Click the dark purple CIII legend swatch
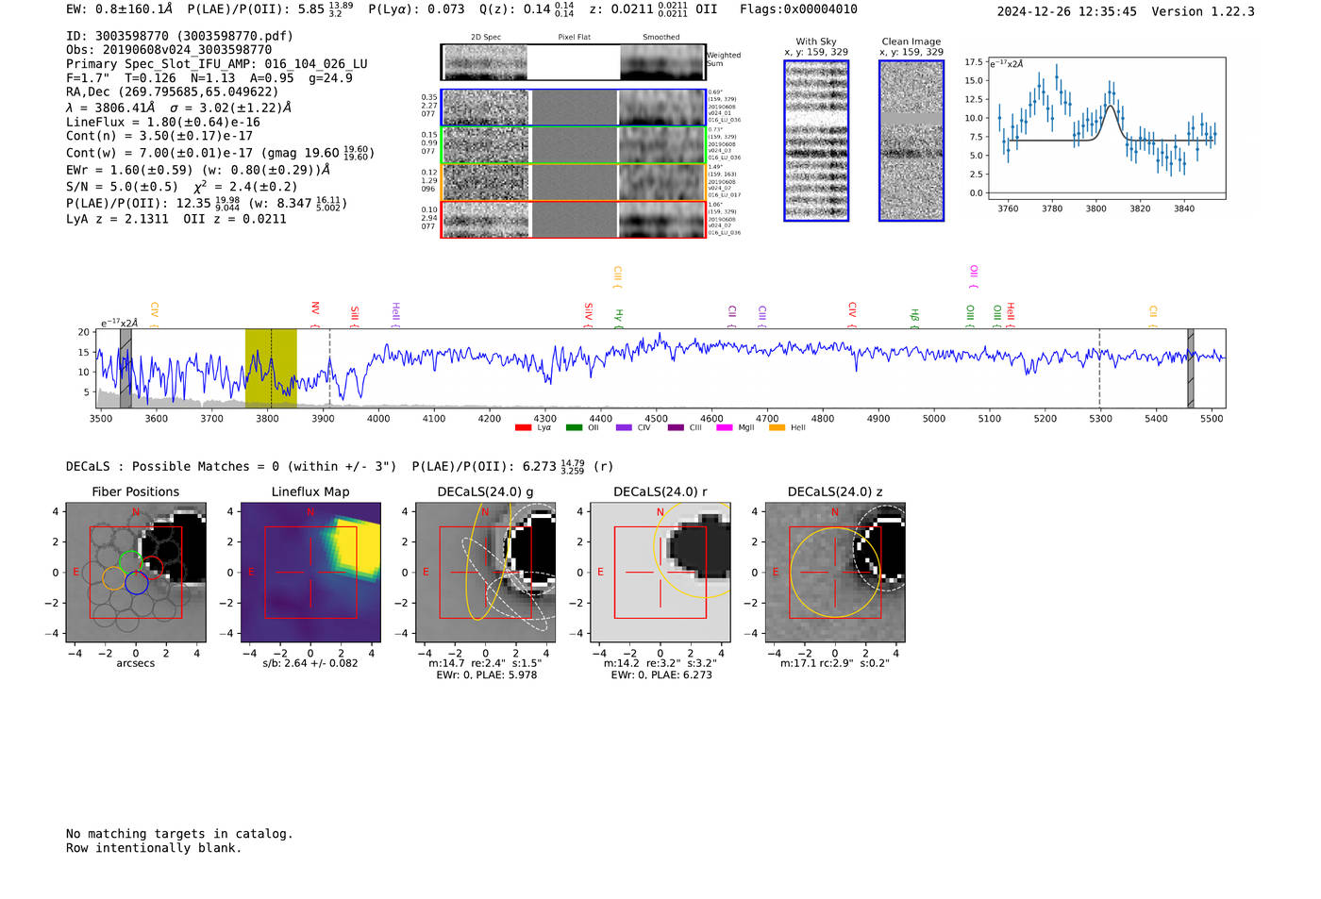Image resolution: width=1321 pixels, height=899 pixels. (x=676, y=428)
